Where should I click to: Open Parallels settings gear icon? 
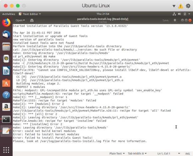188,6
